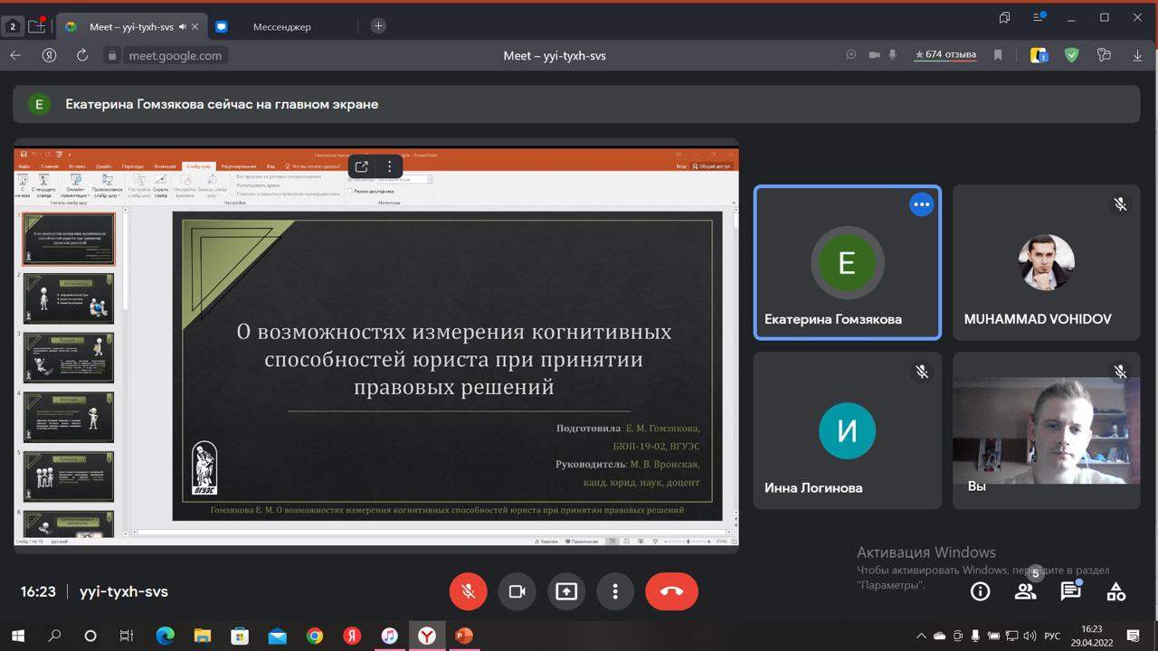Open the shared presentation's three-dot options
1158x651 pixels.
(x=390, y=166)
